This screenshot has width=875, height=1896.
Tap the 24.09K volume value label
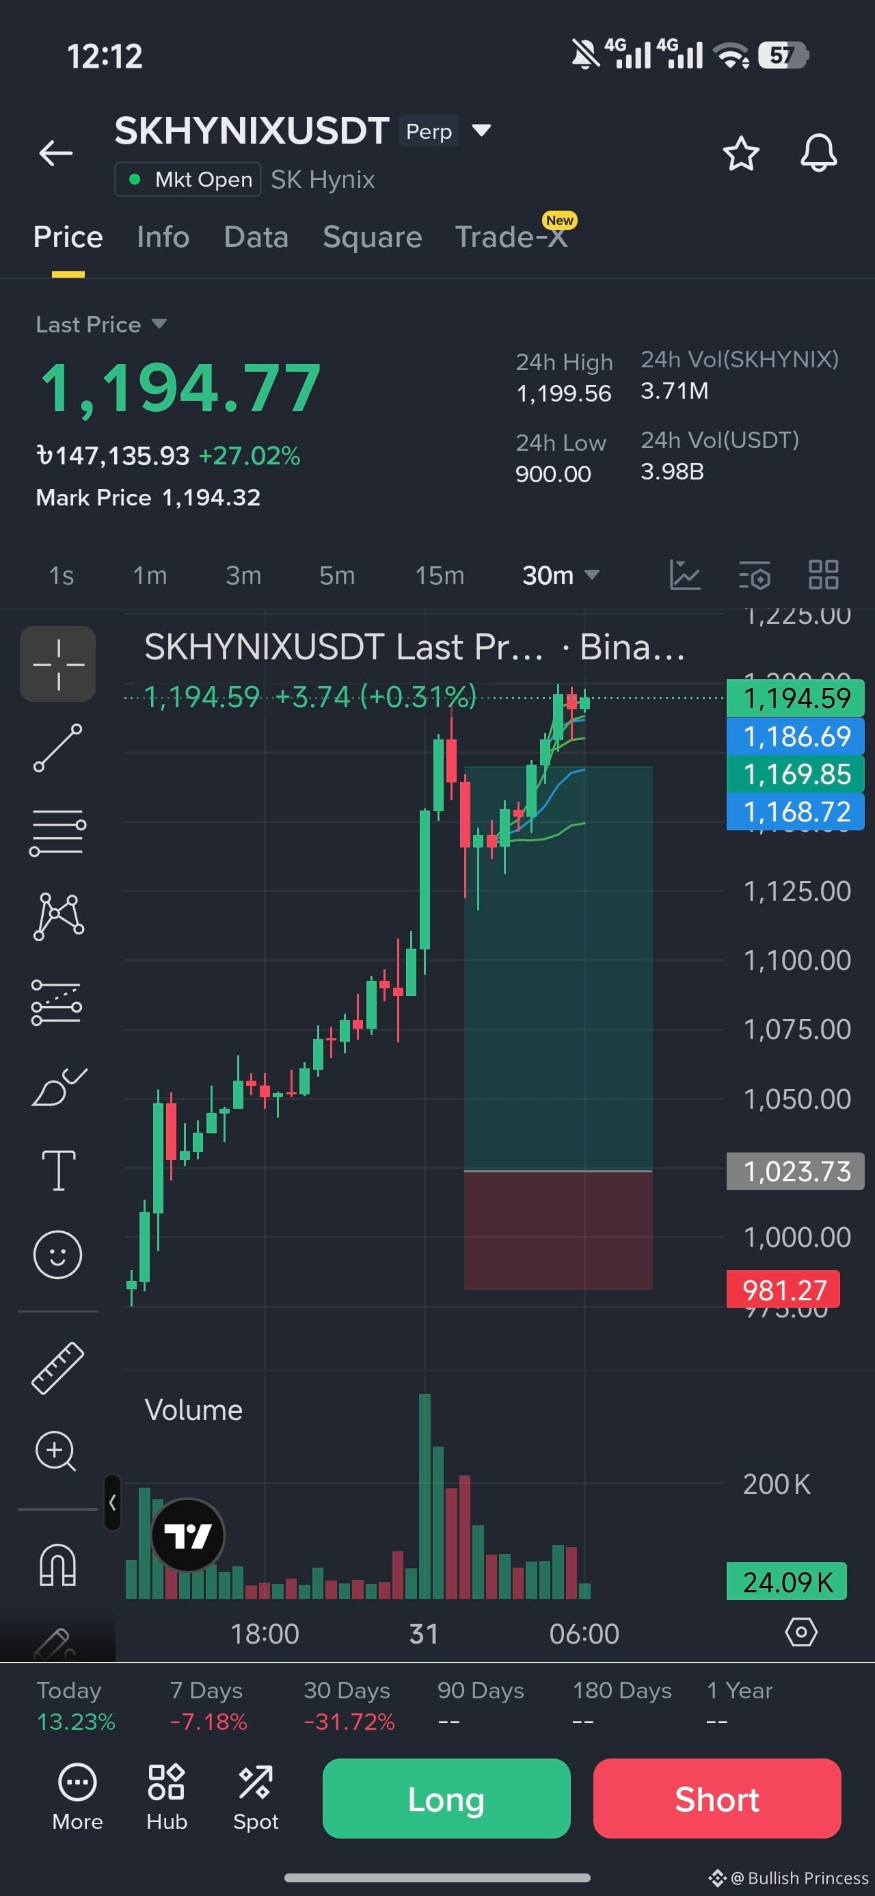pyautogui.click(x=787, y=1581)
